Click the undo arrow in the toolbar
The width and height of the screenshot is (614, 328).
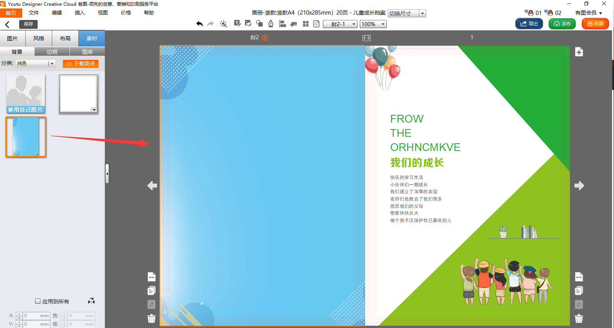pyautogui.click(x=199, y=24)
